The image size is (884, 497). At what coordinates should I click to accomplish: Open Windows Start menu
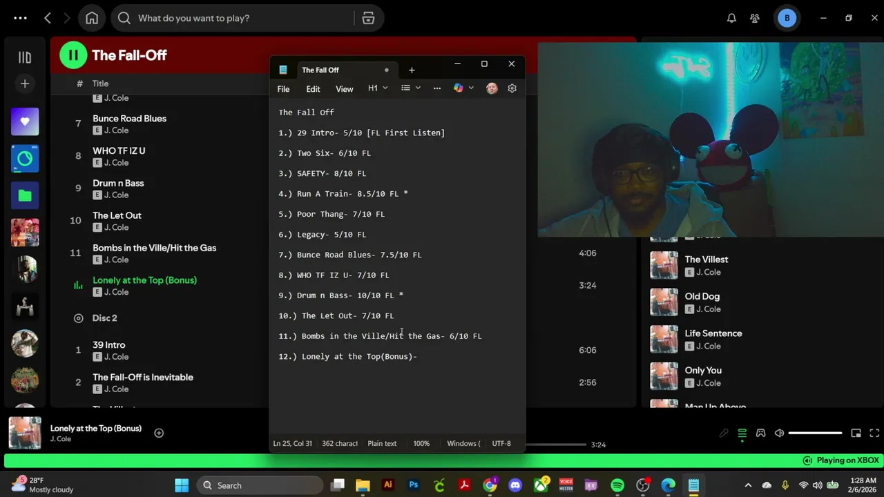(x=182, y=485)
